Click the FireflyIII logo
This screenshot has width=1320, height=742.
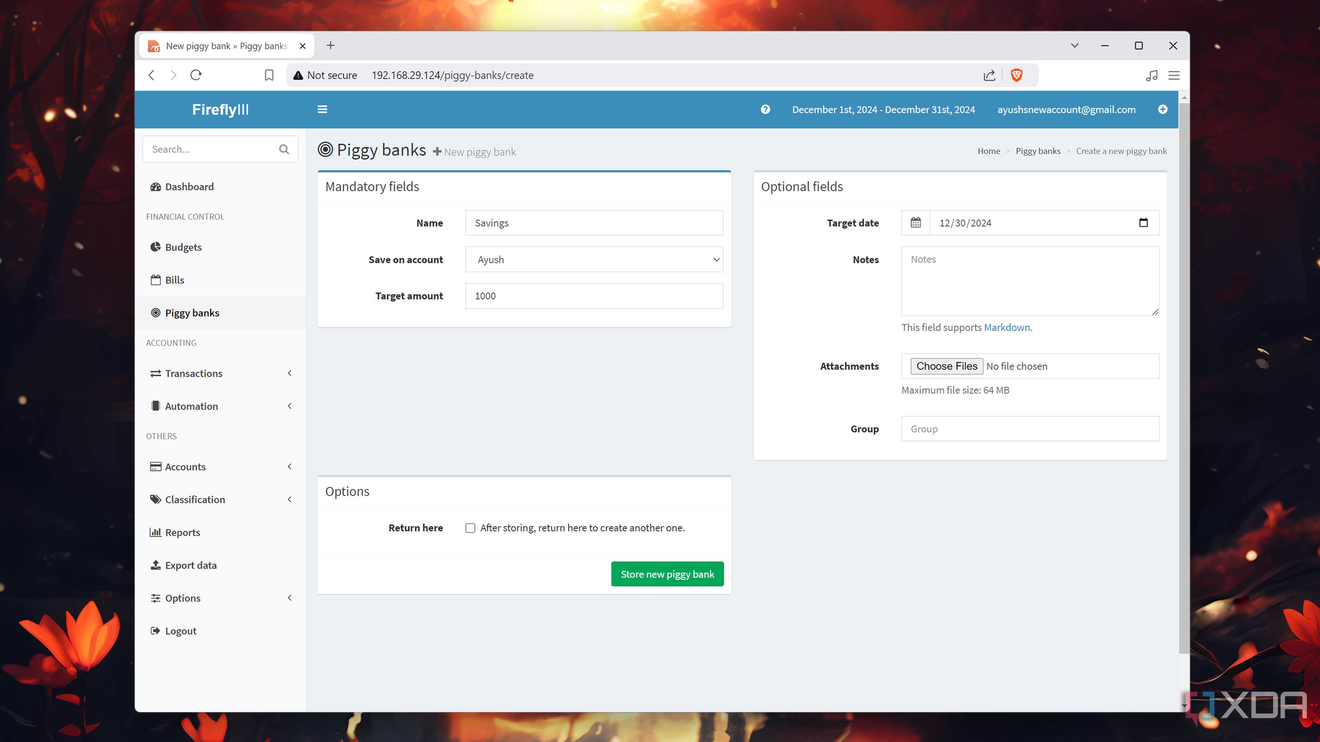click(x=220, y=110)
